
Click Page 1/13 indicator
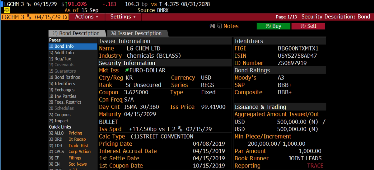coord(286,17)
